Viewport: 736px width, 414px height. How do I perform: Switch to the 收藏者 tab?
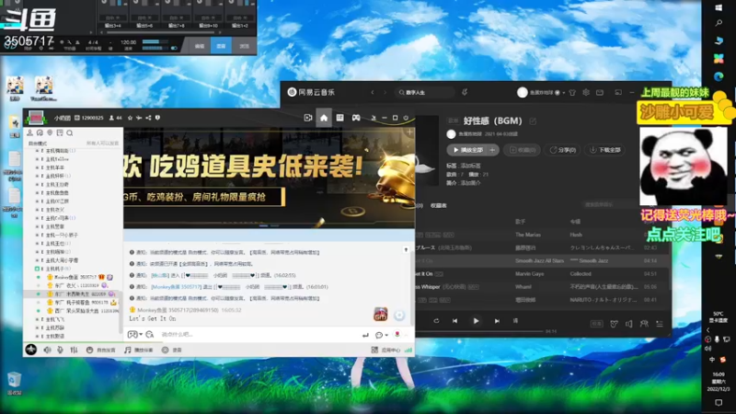click(439, 205)
